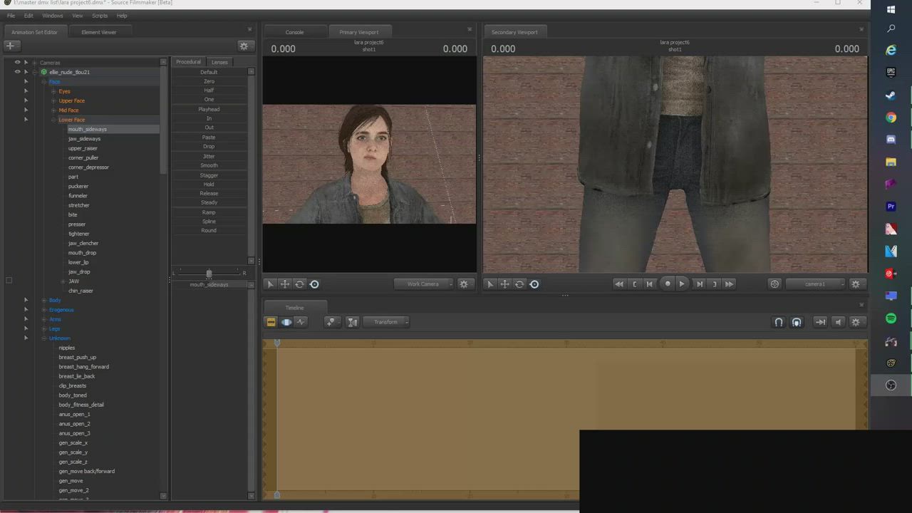This screenshot has width=912, height=513.
Task: Pick the selection arrow tool in secondary viewport
Action: coord(490,284)
